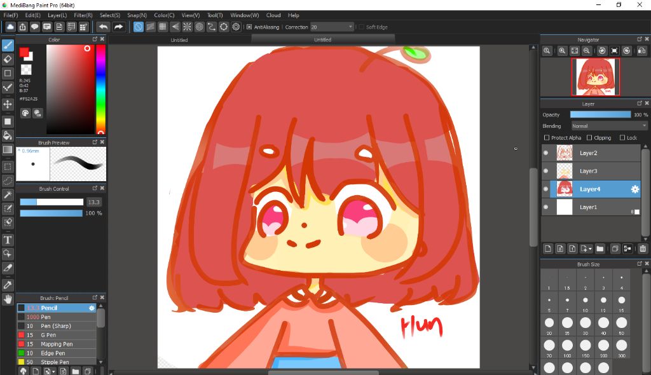Screen dimensions: 651x375
Task: Open the File menu
Action: point(11,15)
